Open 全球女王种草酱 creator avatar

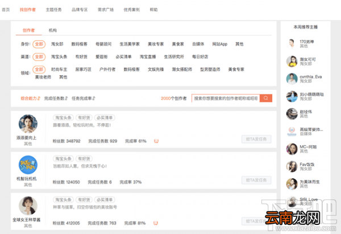(x=28, y=206)
